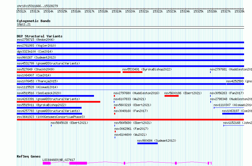Select the red bar under nsv5533491
The image size is (252, 166).
[133, 72]
